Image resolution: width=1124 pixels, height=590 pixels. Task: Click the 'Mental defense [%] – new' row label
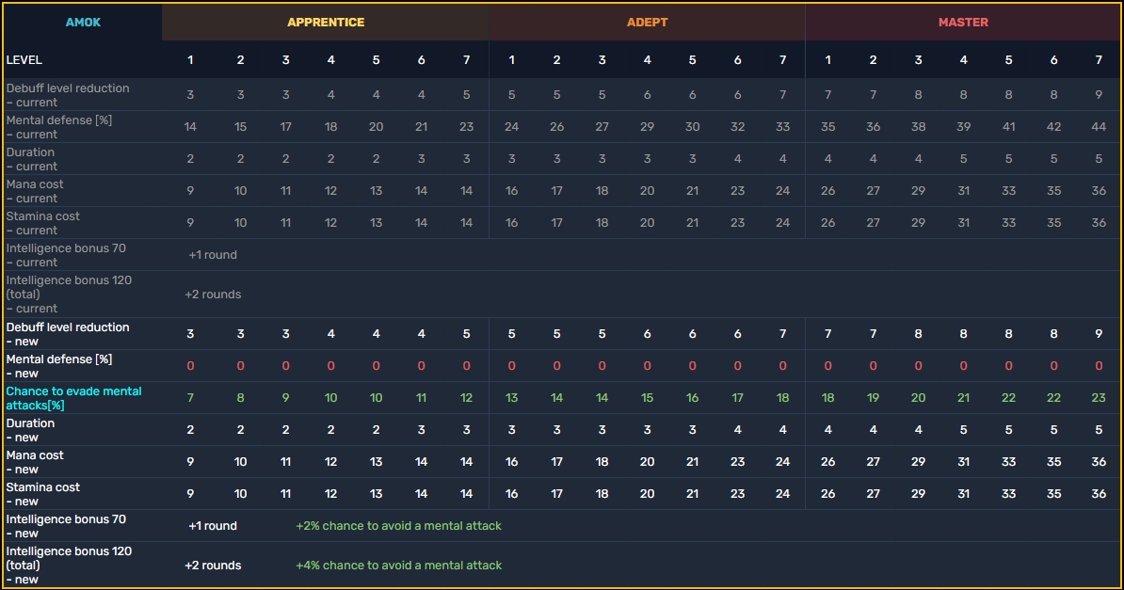pyautogui.click(x=58, y=366)
